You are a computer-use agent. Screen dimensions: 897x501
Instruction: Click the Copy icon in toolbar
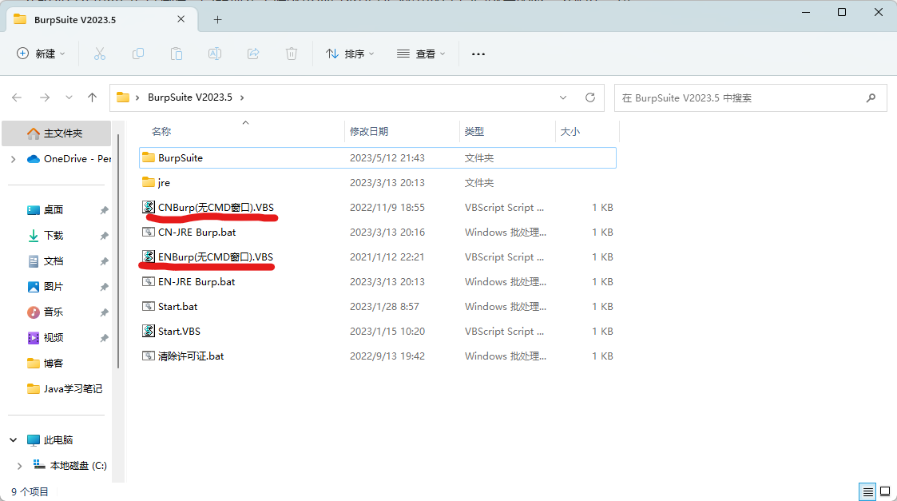coord(138,54)
